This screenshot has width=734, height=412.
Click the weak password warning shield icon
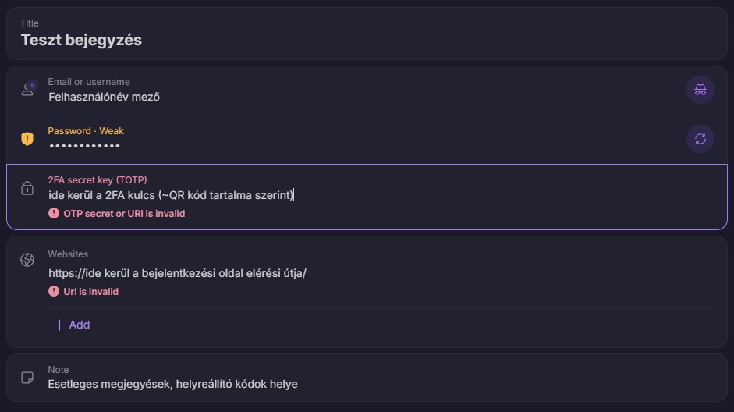click(27, 139)
